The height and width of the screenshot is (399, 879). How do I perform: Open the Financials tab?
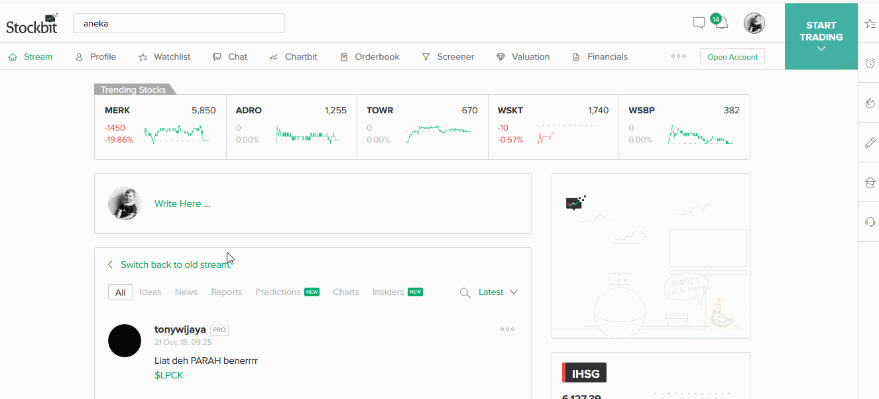coord(600,57)
